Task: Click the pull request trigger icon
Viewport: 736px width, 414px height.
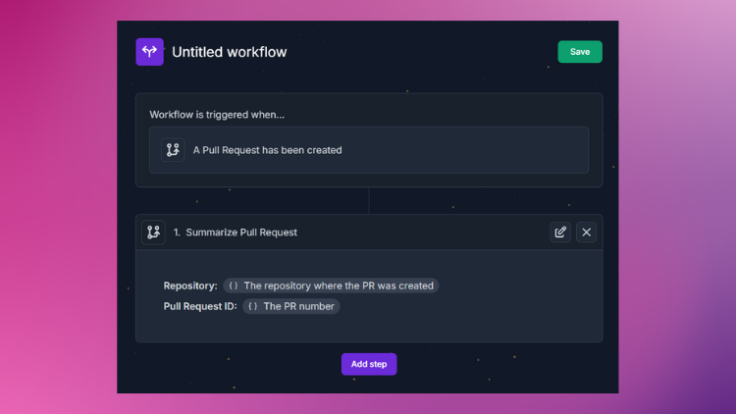Action: 173,150
